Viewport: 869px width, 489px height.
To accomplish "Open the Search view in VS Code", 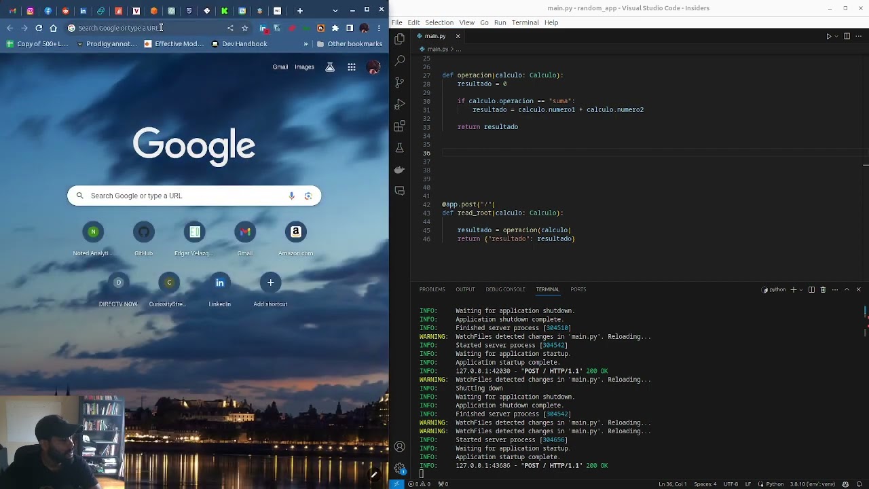I will tap(400, 60).
